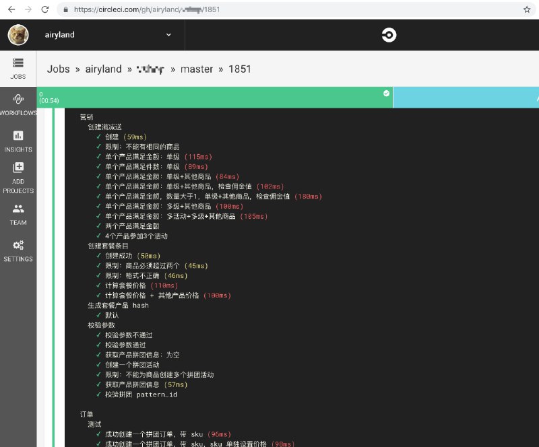Click the cat user avatar

[18, 35]
